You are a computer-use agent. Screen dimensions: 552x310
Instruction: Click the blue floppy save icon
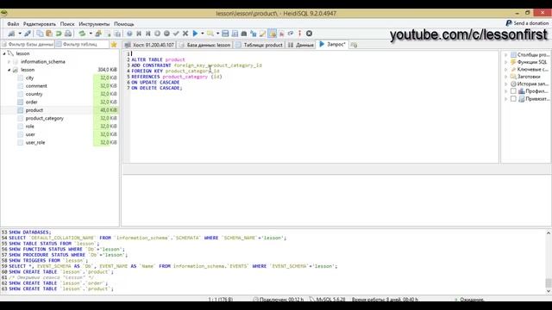click(x=225, y=34)
